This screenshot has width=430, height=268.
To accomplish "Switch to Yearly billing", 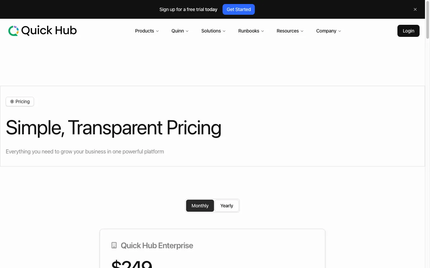I will tap(227, 206).
